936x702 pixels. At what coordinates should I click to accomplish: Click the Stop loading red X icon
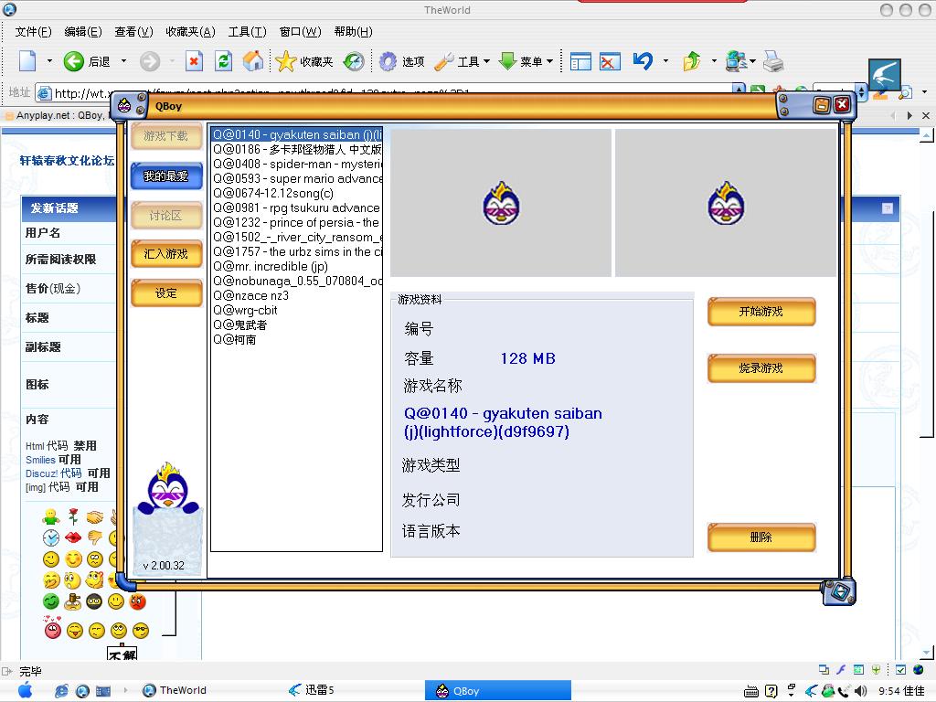click(194, 61)
